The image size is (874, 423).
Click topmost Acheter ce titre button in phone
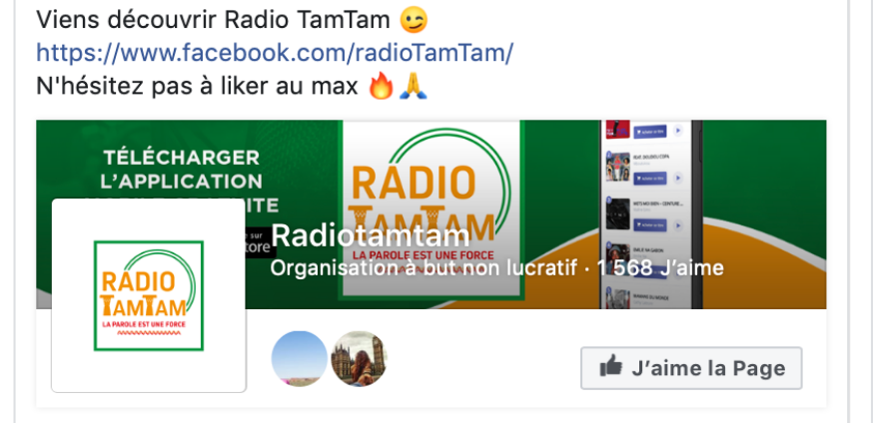[650, 132]
